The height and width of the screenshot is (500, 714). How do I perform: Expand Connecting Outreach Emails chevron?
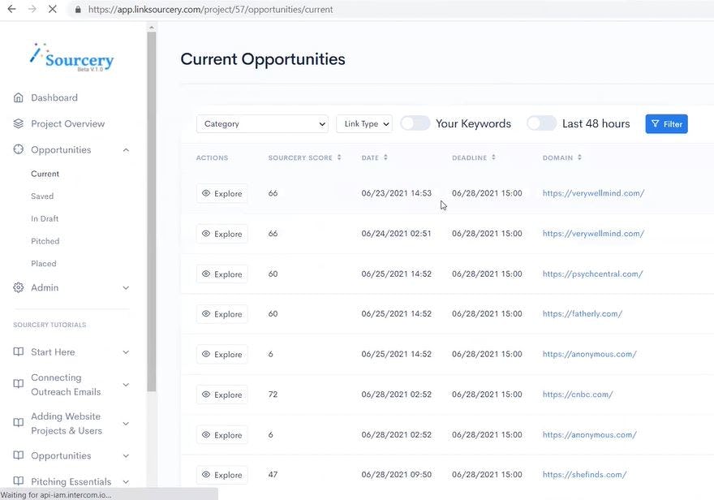pyautogui.click(x=126, y=385)
